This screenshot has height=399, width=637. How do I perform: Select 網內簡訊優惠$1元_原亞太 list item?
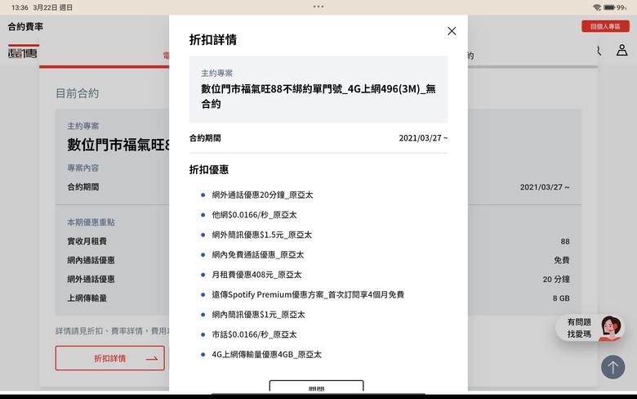click(x=258, y=315)
